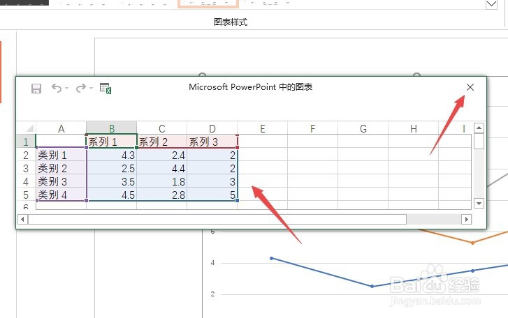Click vertical scrollbar down arrow
The width and height of the screenshot is (508, 318).
click(x=479, y=203)
